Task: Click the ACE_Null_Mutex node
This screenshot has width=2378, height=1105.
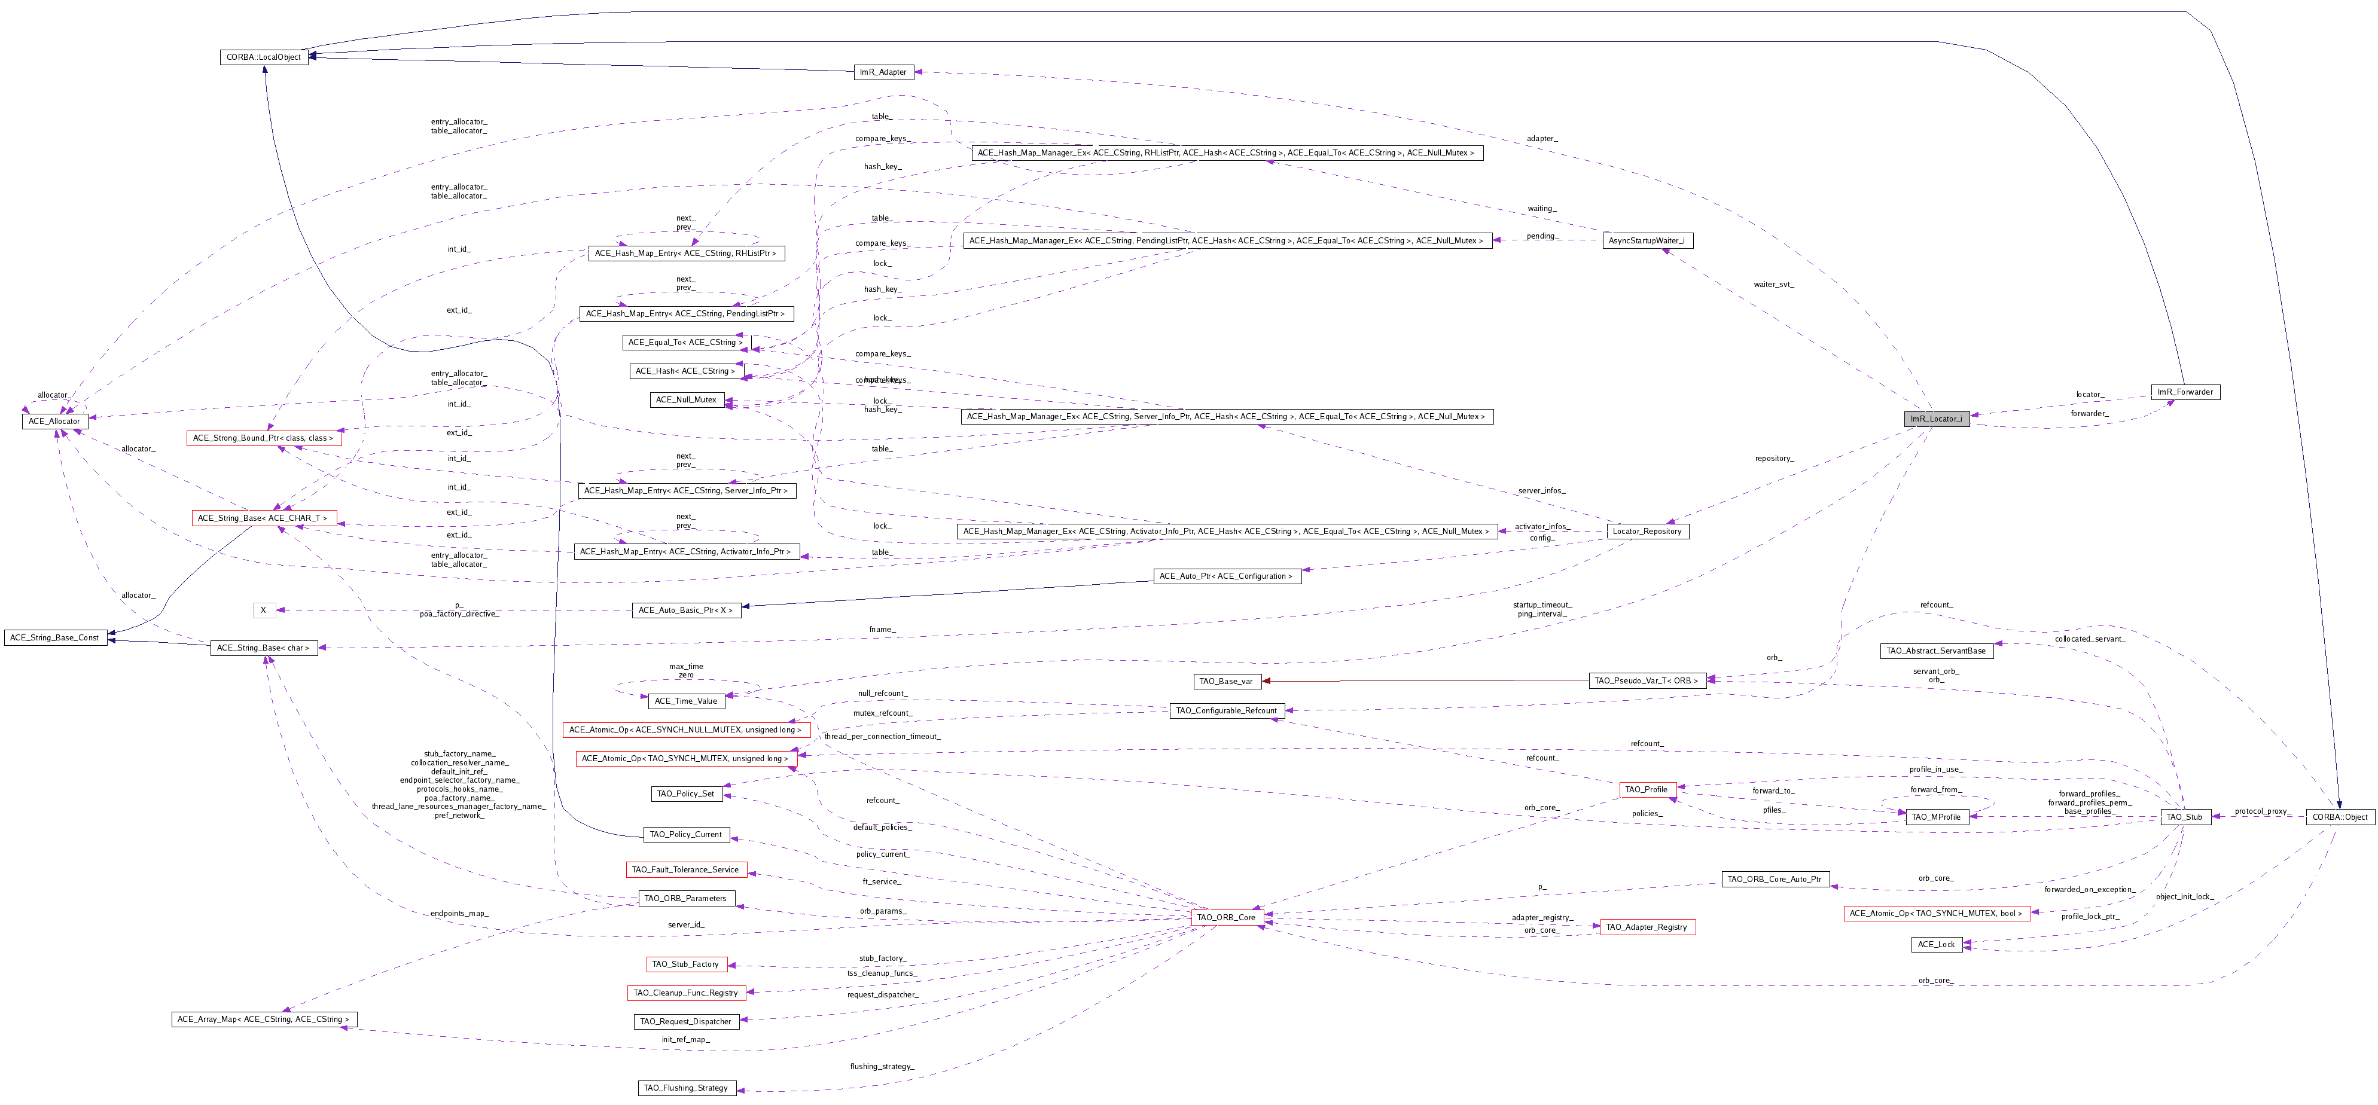Action: click(x=686, y=399)
